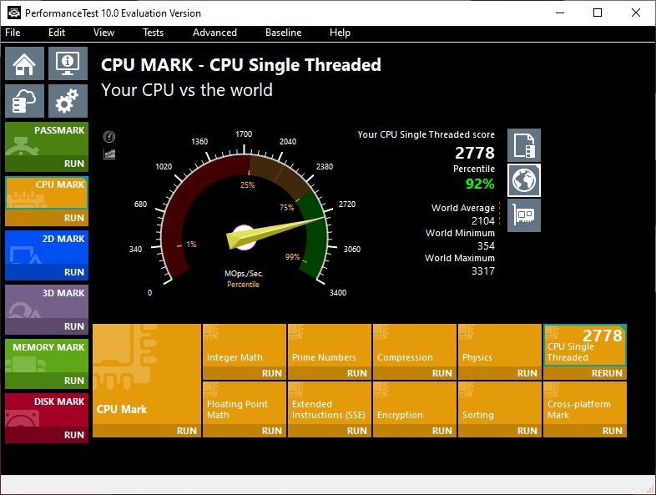Screen dimensions: 656x495
Task: Run the 2D Mark test
Action: [x=47, y=272]
